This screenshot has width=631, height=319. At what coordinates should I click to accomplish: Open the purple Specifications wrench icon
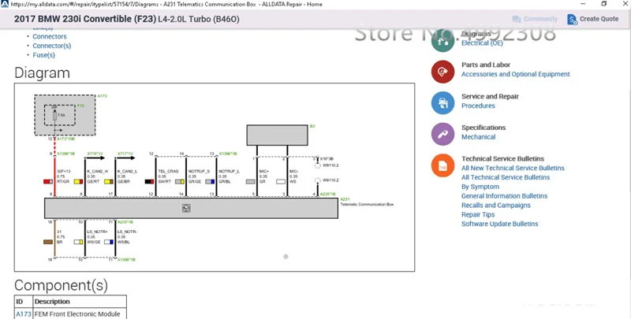tap(442, 134)
